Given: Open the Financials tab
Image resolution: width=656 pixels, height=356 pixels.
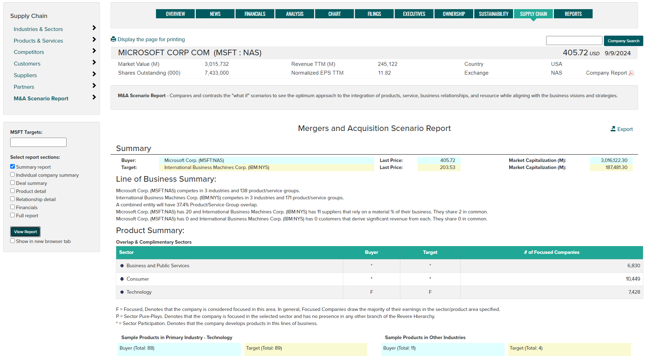Looking at the screenshot, I should 255,14.
